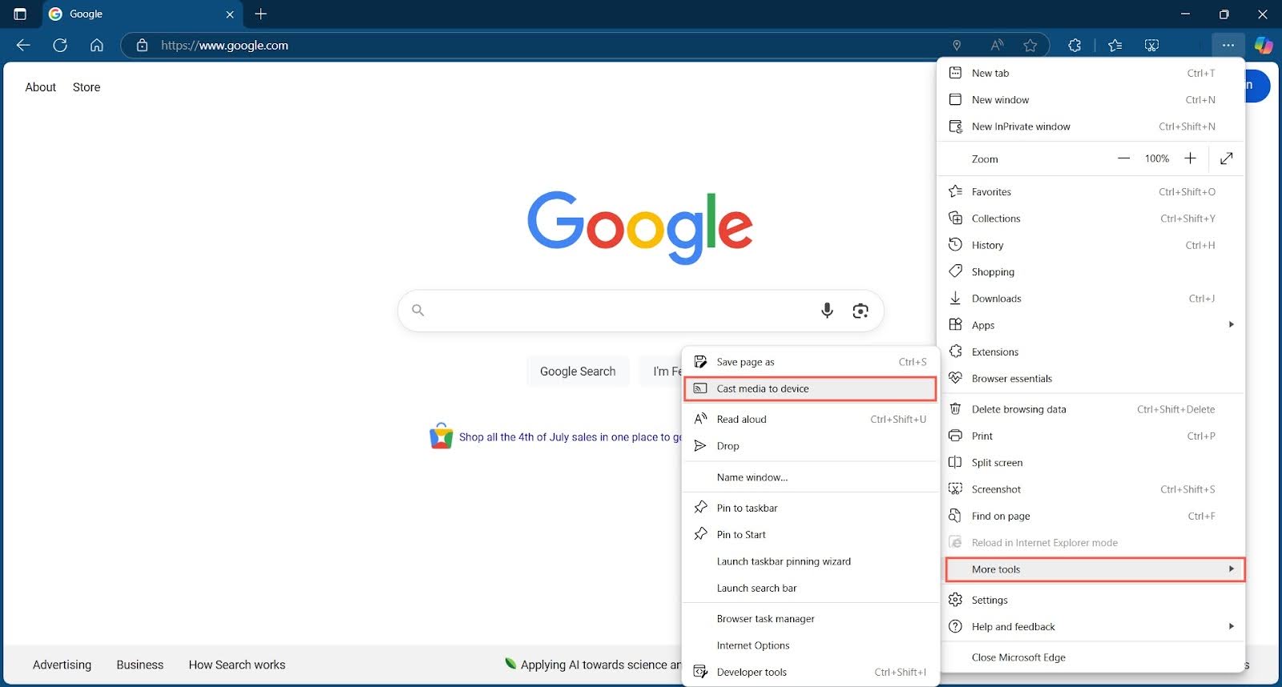This screenshot has height=687, width=1282.
Task: Open Browser task manager
Action: coord(810,618)
